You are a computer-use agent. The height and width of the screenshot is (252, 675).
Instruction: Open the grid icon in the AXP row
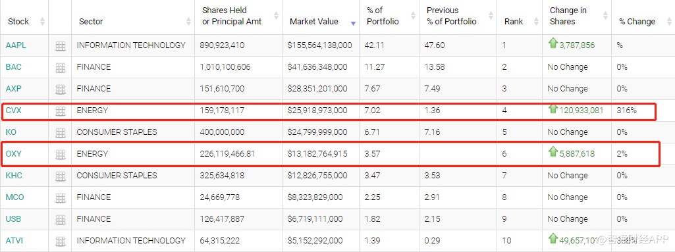pyautogui.click(x=61, y=89)
